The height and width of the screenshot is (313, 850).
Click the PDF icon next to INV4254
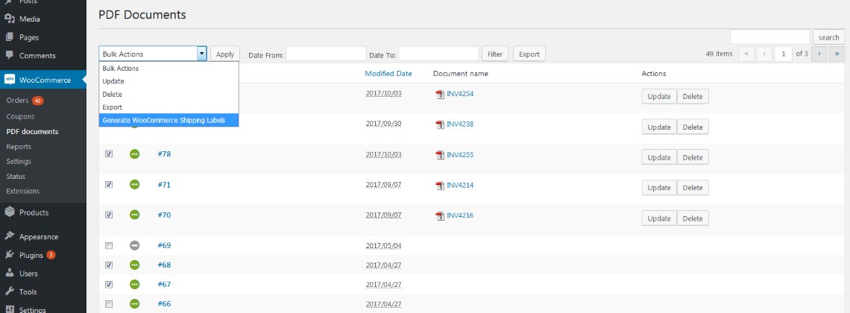[x=439, y=94]
